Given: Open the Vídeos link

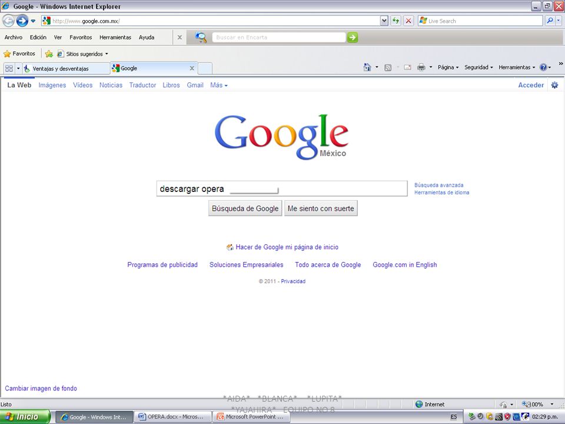Looking at the screenshot, I should 83,85.
